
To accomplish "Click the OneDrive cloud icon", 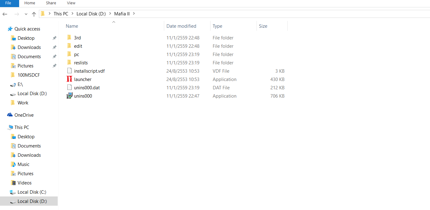I will [x=10, y=115].
